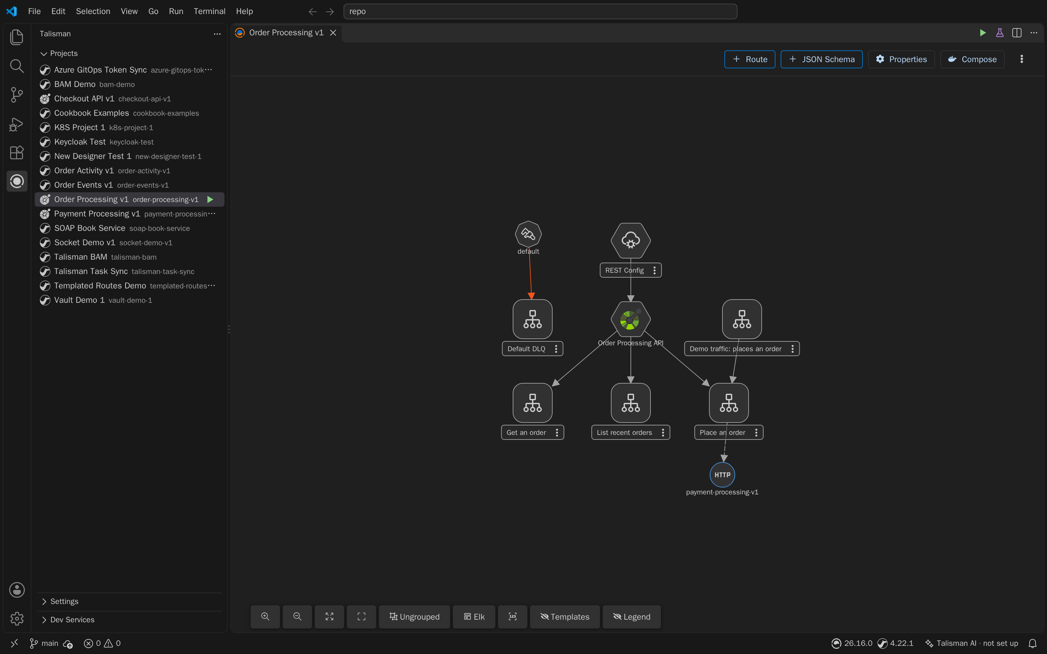Open the REST Config node options menu

(654, 270)
